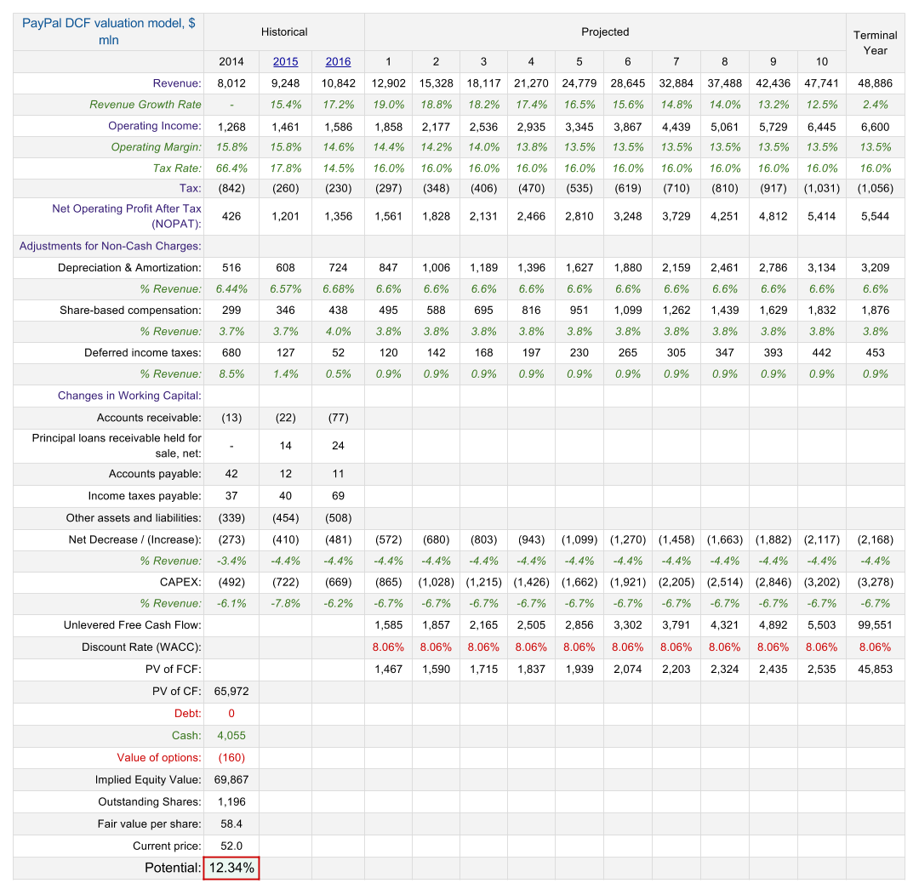
Task: Click terminal year free cash flow 99,551
Action: tap(875, 625)
